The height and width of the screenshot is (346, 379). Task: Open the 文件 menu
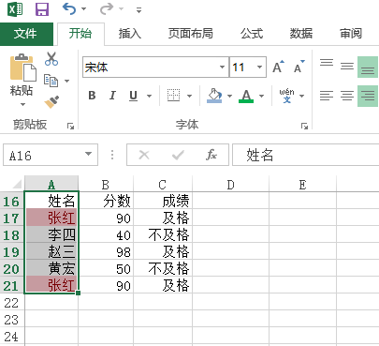[26, 34]
